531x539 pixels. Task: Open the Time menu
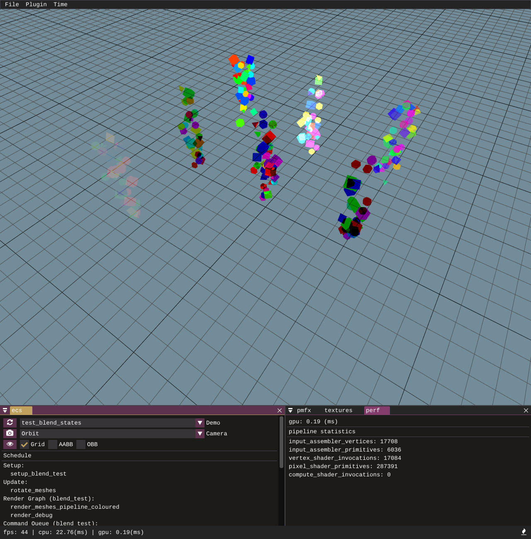click(60, 5)
